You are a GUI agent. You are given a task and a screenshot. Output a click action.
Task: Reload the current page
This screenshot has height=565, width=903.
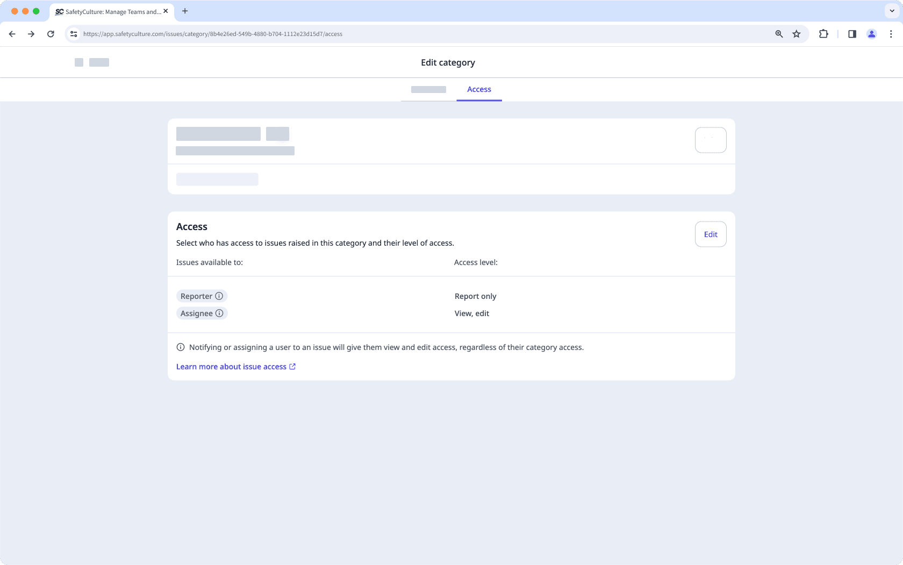(51, 33)
